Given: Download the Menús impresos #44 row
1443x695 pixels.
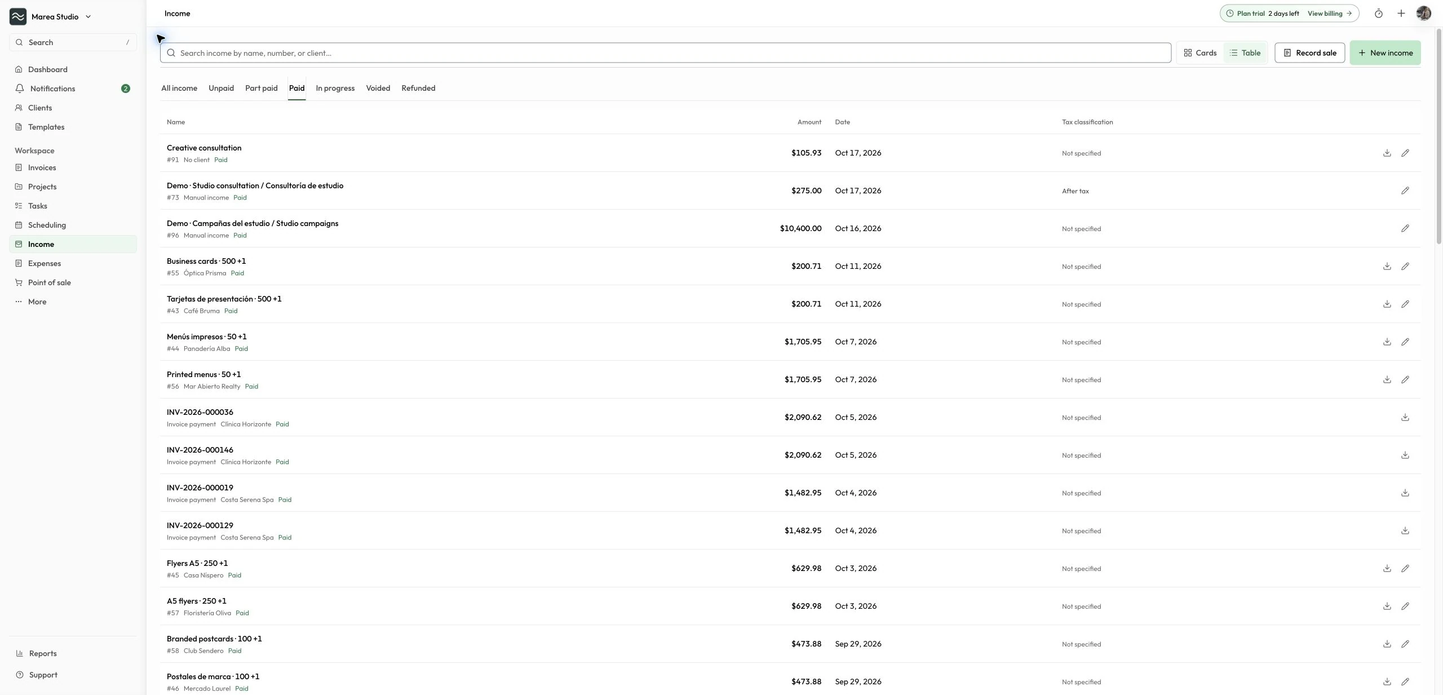Looking at the screenshot, I should (1387, 342).
